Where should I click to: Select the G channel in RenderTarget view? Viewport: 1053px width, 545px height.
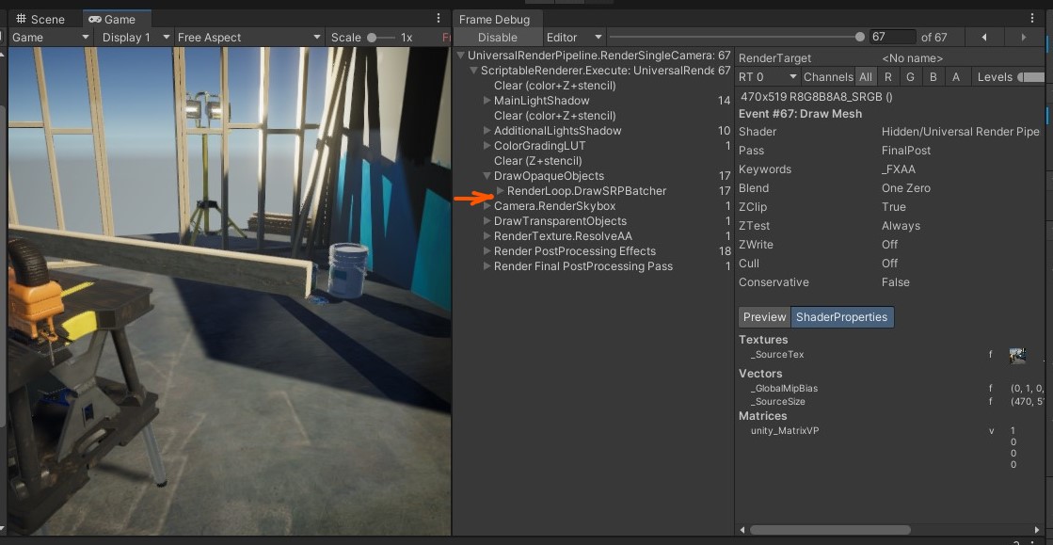[910, 76]
